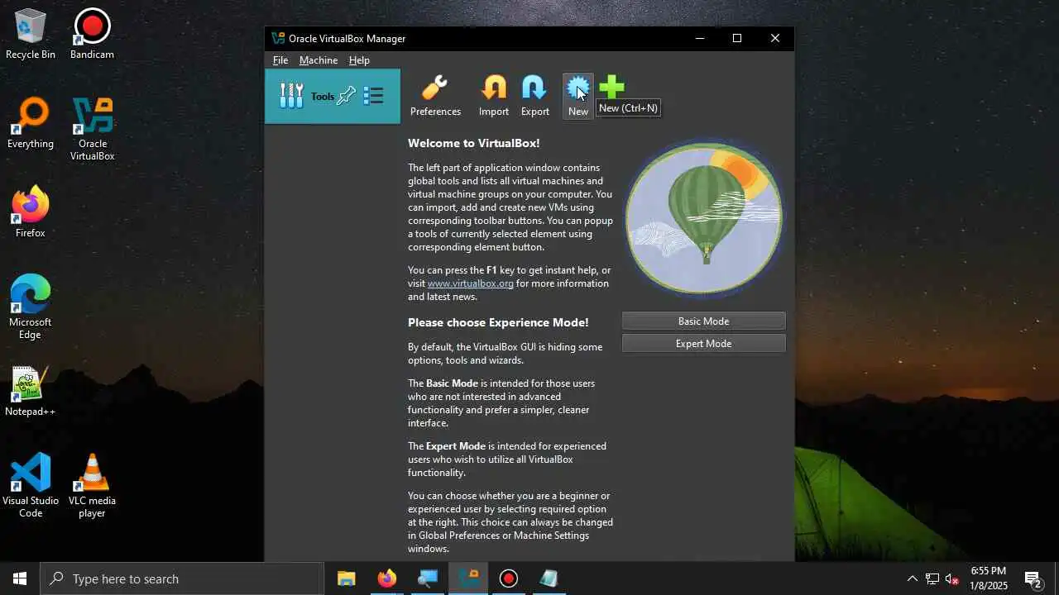1059x595 pixels.
Task: Show hidden system tray icons
Action: 913,578
